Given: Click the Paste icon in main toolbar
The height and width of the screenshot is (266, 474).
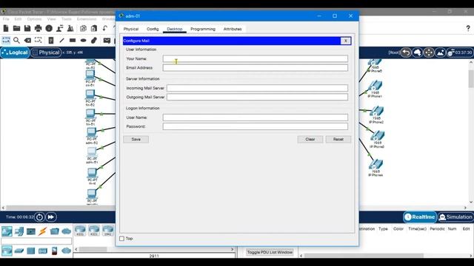Looking at the screenshot, I should 94,28.
